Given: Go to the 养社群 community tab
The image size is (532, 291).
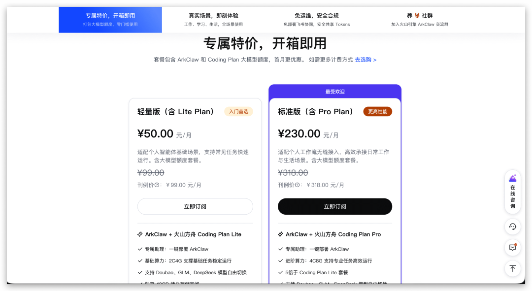Looking at the screenshot, I should click(420, 20).
